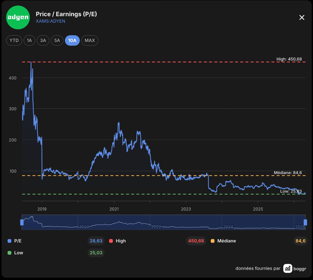Click the green Adyen logo icon
This screenshot has height=280, width=313.
click(x=18, y=17)
